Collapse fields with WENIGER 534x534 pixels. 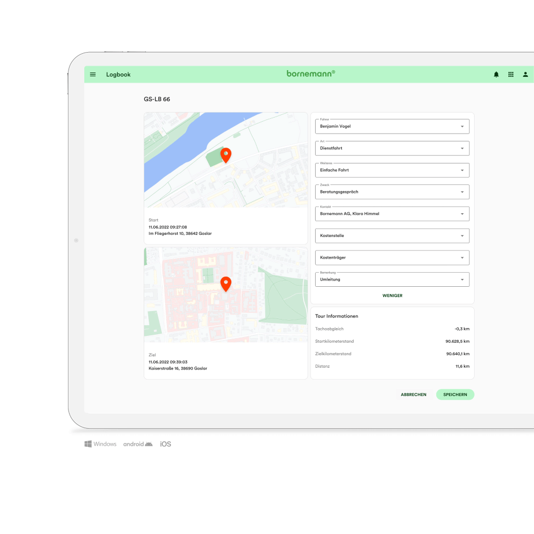pos(392,296)
